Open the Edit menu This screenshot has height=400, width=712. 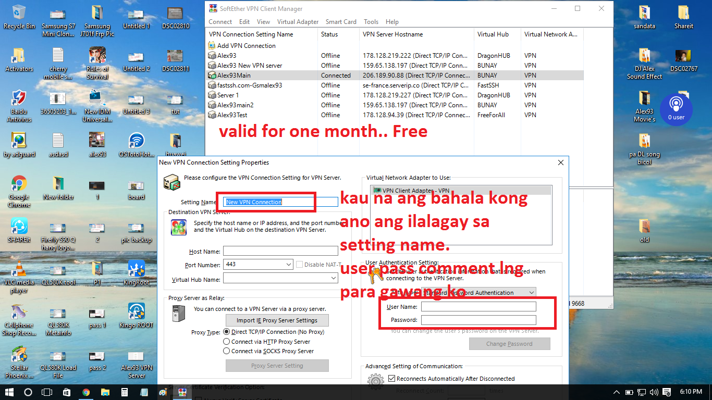(244, 22)
